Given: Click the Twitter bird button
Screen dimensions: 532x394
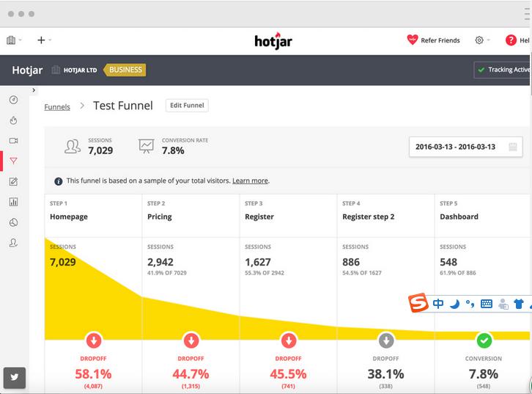Looking at the screenshot, I should click(15, 377).
